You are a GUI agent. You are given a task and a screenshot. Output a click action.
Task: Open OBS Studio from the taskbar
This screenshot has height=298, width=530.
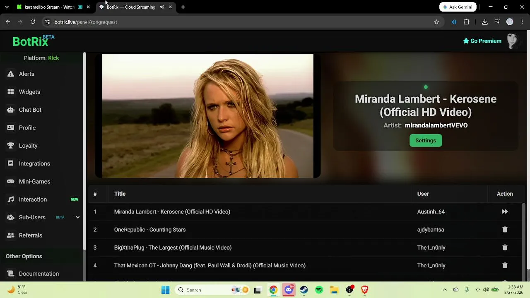point(349,290)
